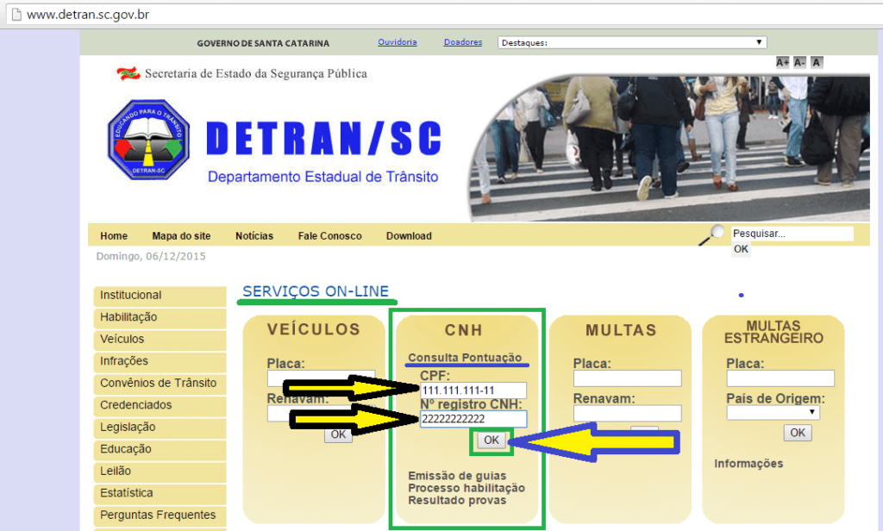
Task: Click Consulta Pontuação link
Action: tap(465, 358)
